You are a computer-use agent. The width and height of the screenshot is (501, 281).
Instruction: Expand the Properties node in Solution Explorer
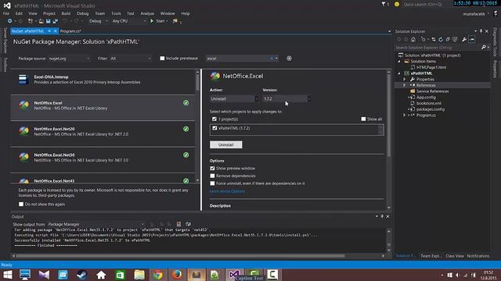405,80
